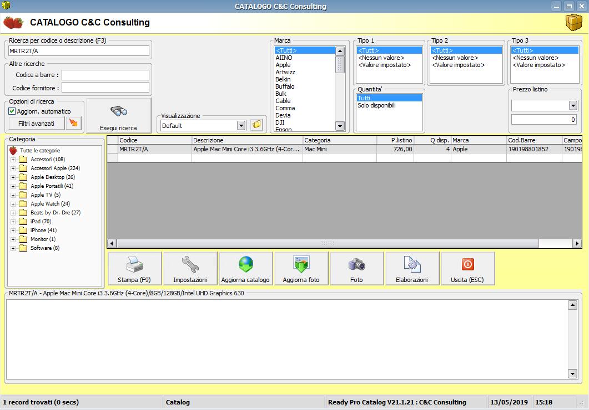
Task: Click Aggiorna foto download button
Action: point(301,268)
